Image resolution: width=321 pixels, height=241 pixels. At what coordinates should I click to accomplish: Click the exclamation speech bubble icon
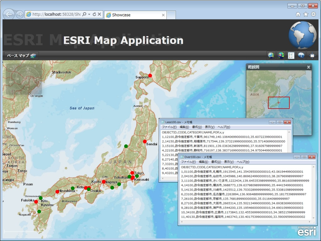[301, 55]
